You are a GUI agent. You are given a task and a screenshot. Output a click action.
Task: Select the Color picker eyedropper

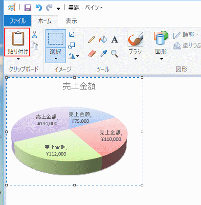click(103, 54)
